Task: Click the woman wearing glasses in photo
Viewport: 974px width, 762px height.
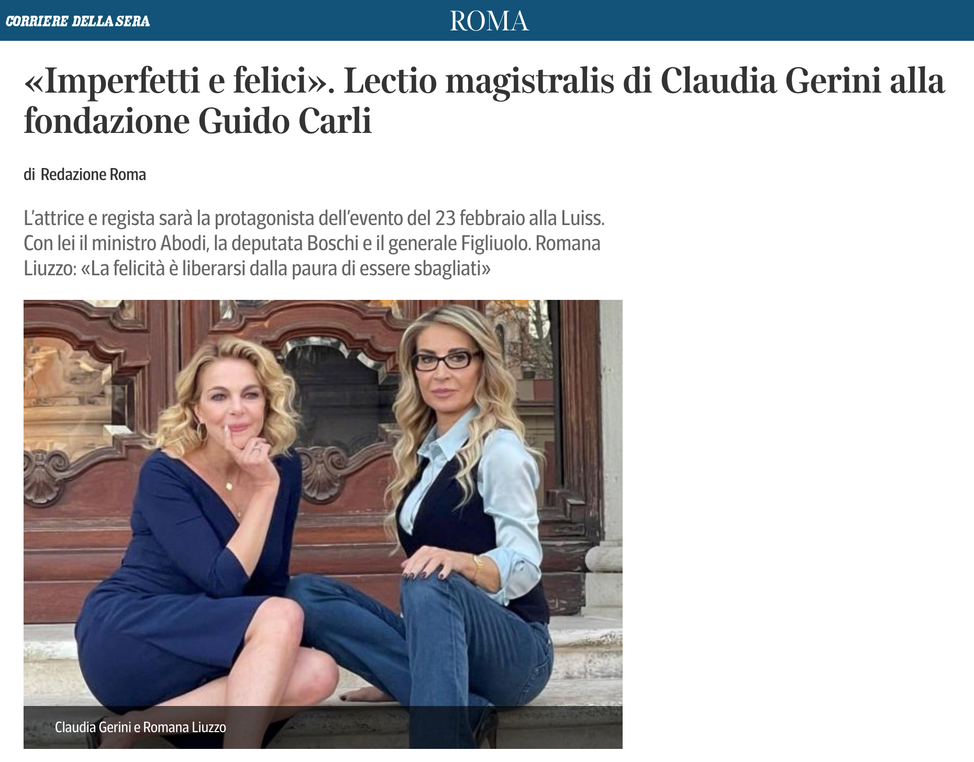Action: [x=461, y=497]
